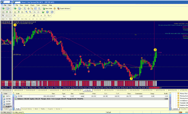Select the text tool 'A'

pos(41,15)
